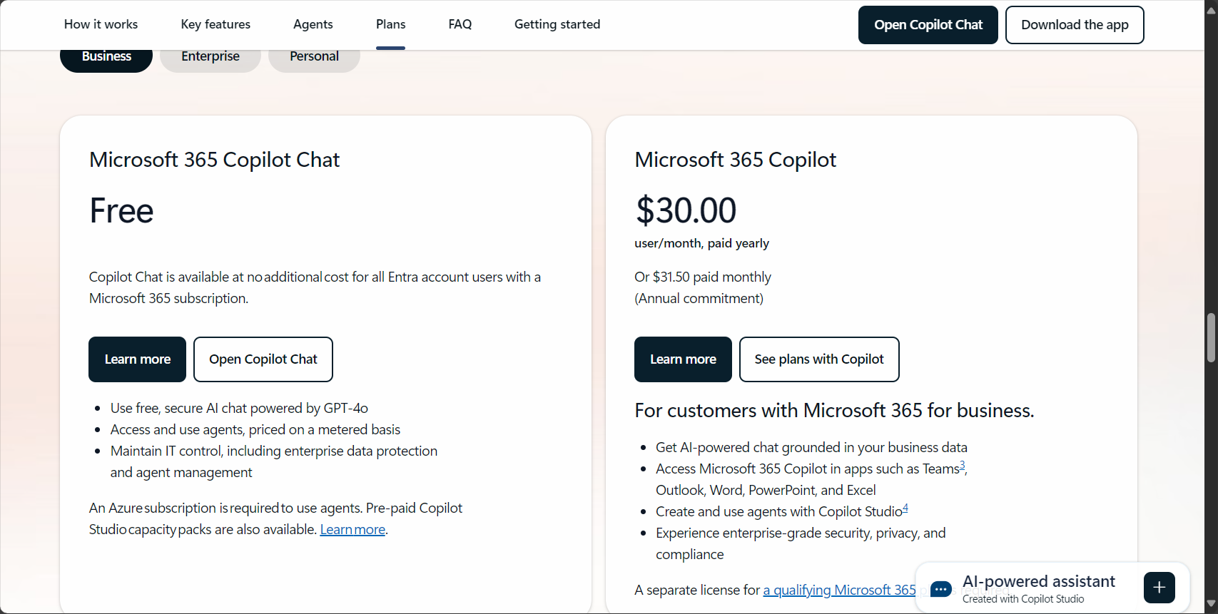Go to the Key features nav item
Viewport: 1218px width, 614px height.
click(215, 24)
